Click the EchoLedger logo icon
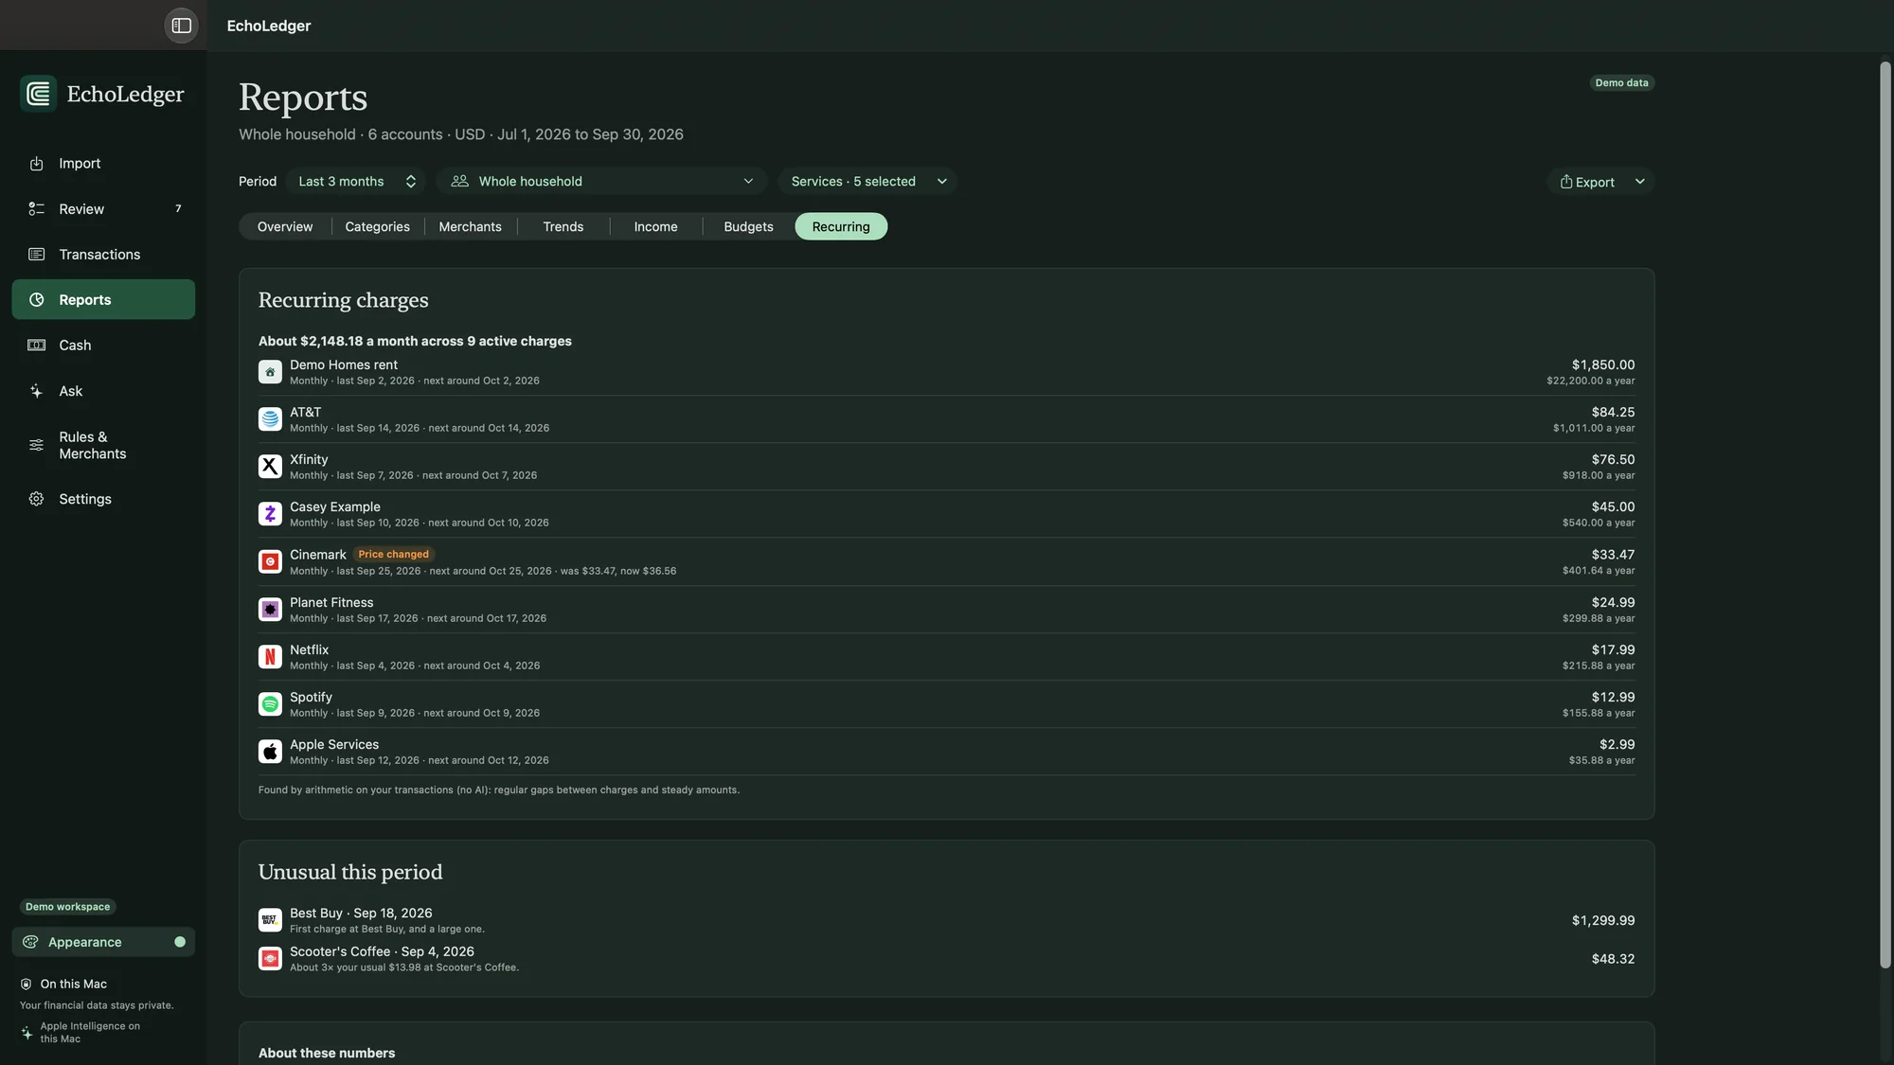The image size is (1894, 1065). pos(39,94)
